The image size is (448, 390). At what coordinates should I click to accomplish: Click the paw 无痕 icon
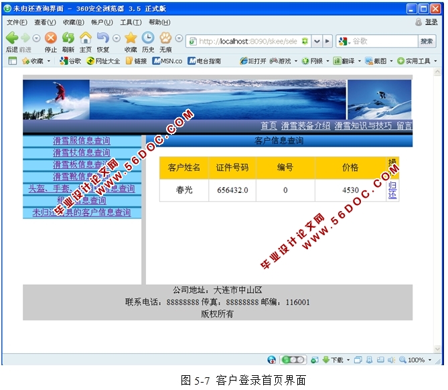pos(165,38)
